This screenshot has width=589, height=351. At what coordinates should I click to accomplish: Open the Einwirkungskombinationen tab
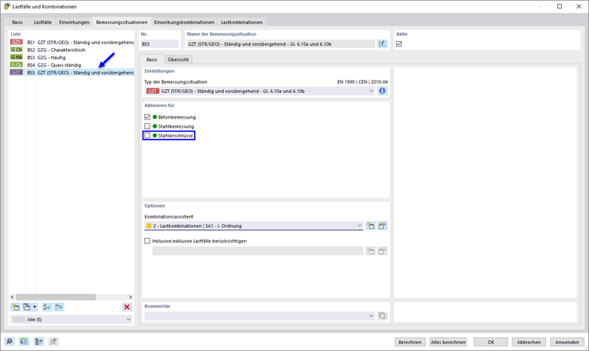click(184, 22)
